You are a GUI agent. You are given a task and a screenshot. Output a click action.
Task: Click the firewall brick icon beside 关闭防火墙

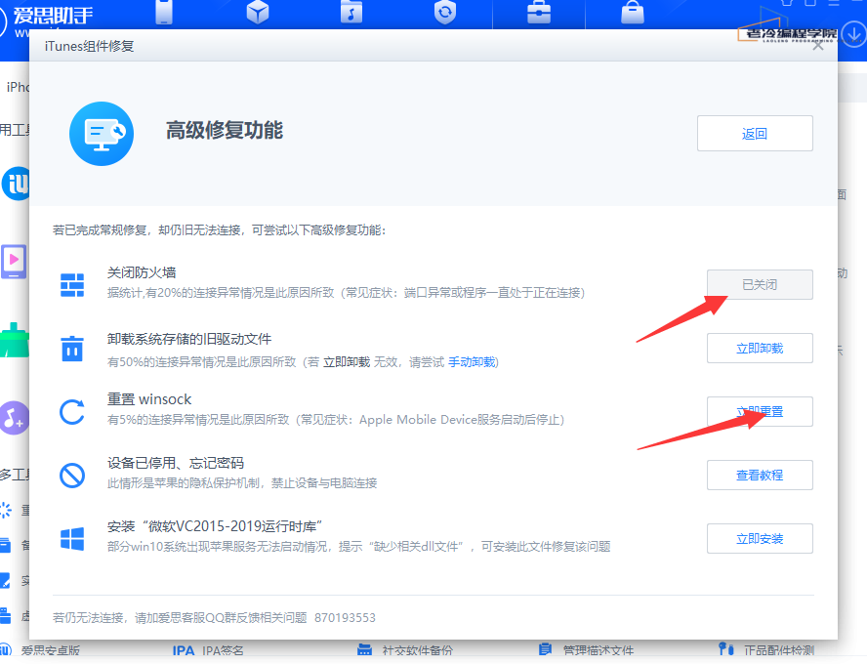pyautogui.click(x=72, y=285)
